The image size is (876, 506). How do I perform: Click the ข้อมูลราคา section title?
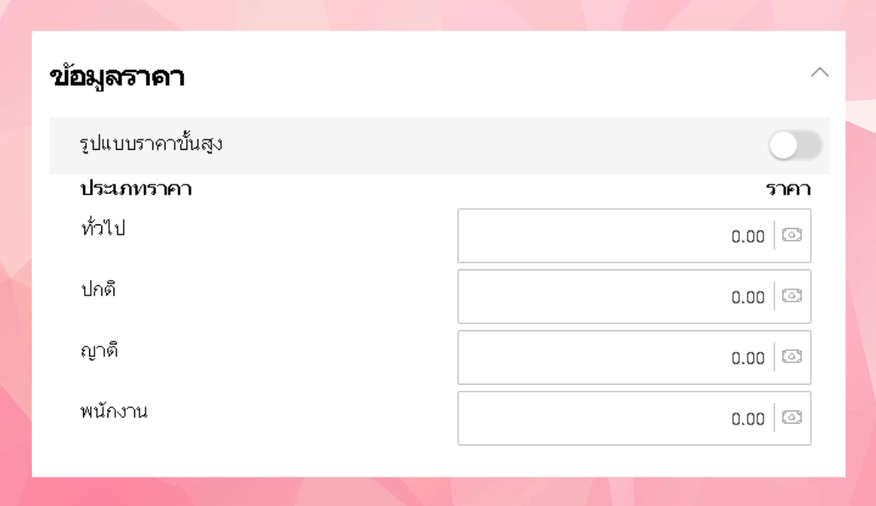117,78
